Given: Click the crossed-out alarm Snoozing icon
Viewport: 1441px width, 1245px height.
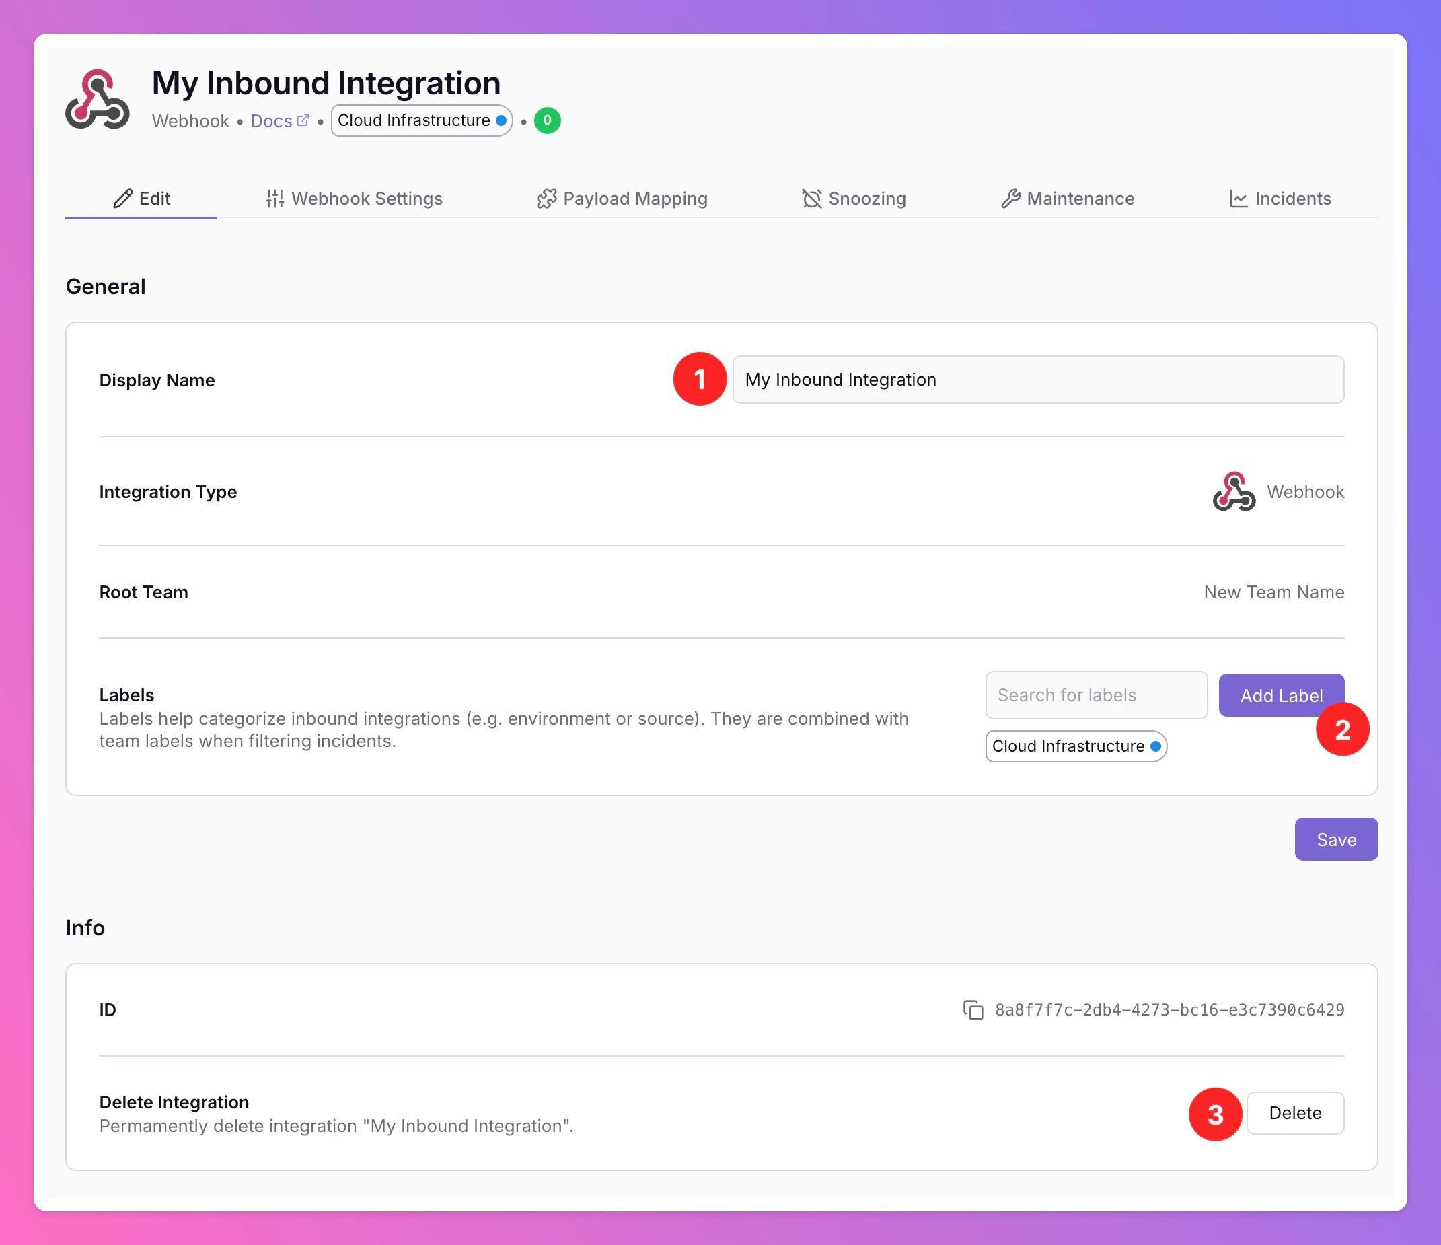Looking at the screenshot, I should pos(811,199).
